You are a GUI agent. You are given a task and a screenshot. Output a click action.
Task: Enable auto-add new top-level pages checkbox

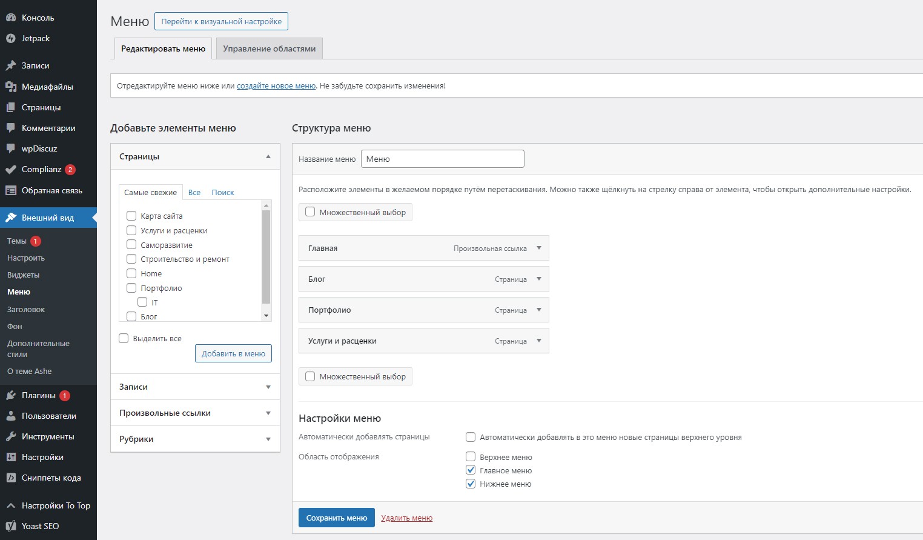(x=471, y=437)
